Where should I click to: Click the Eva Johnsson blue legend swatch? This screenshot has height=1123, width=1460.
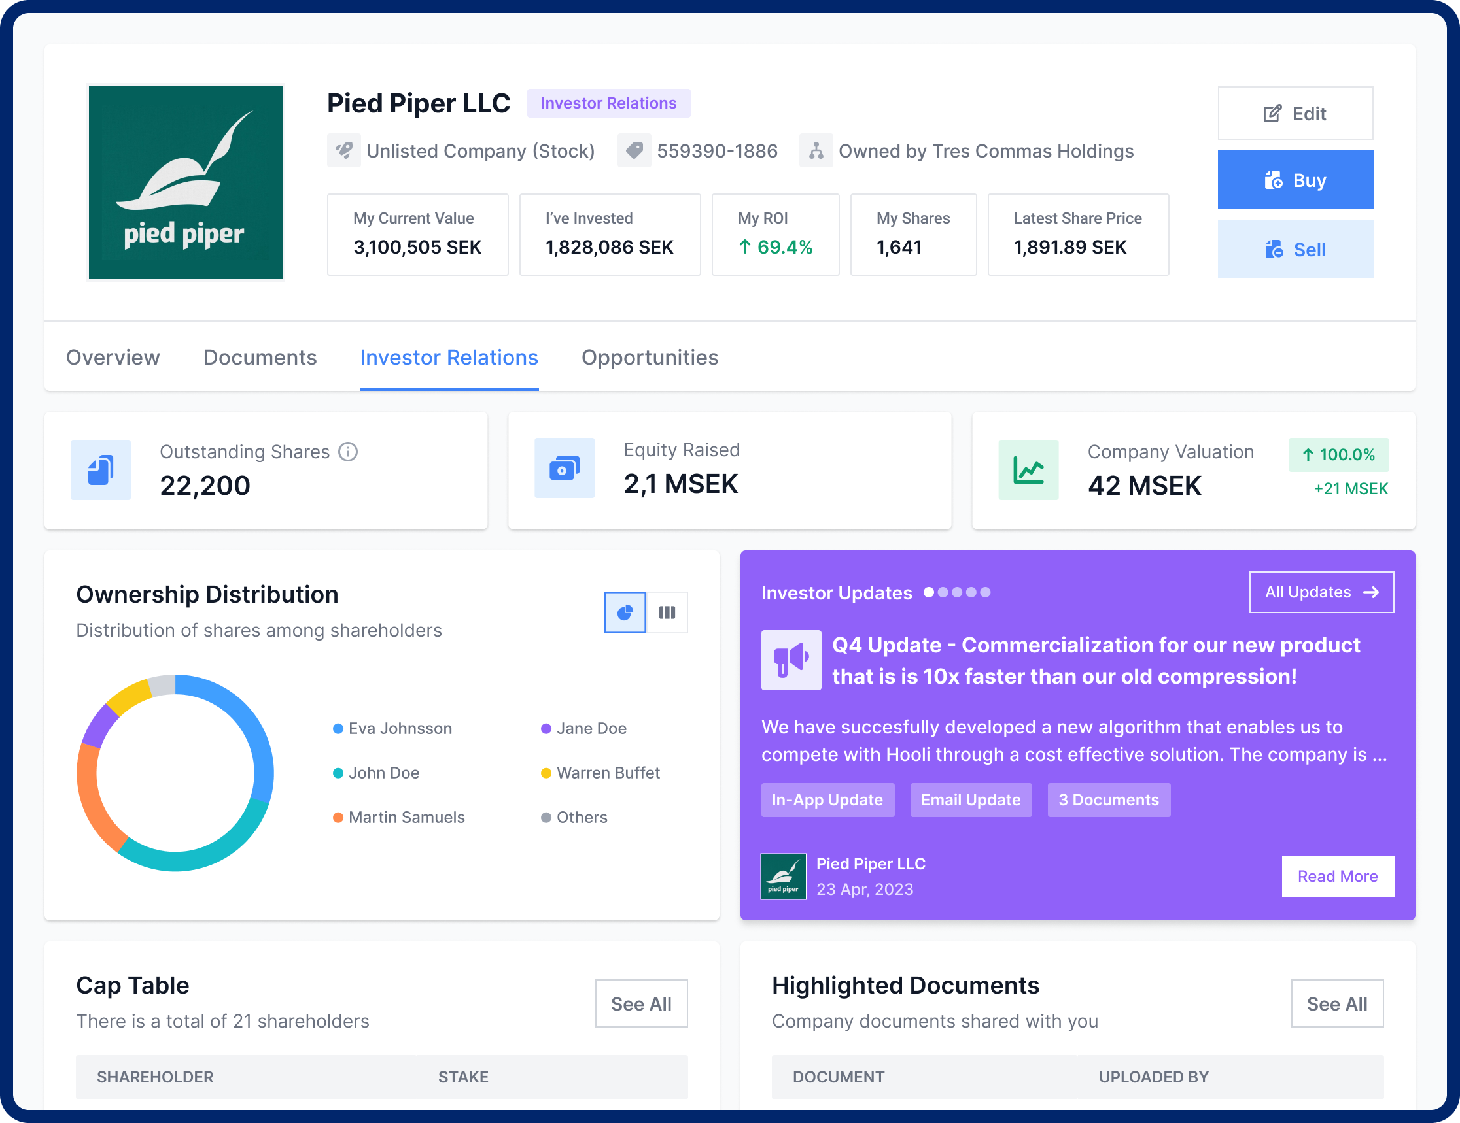(x=338, y=728)
